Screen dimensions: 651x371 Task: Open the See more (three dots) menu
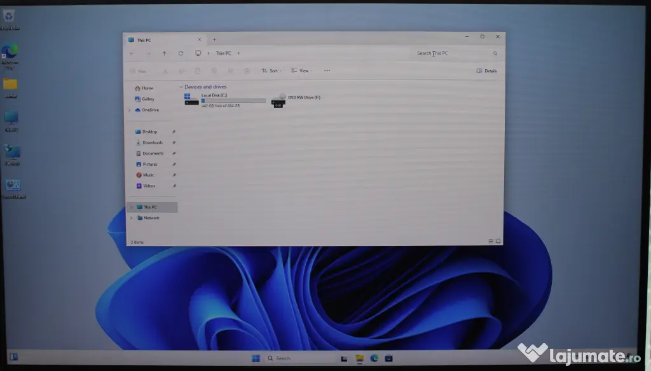click(327, 71)
